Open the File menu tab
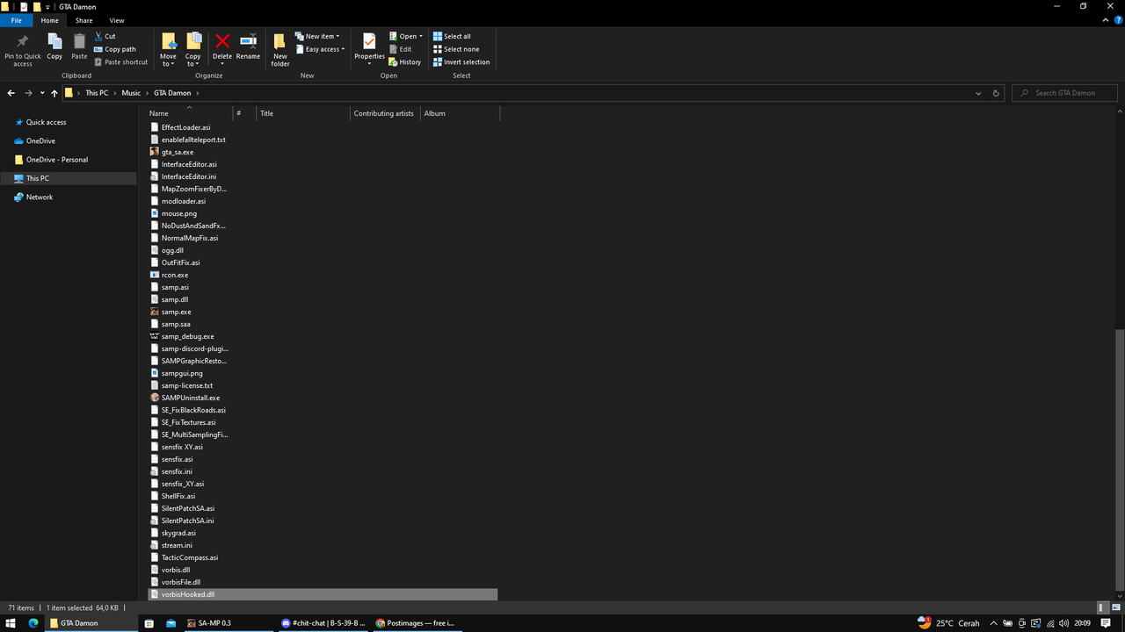The image size is (1125, 632). point(16,20)
